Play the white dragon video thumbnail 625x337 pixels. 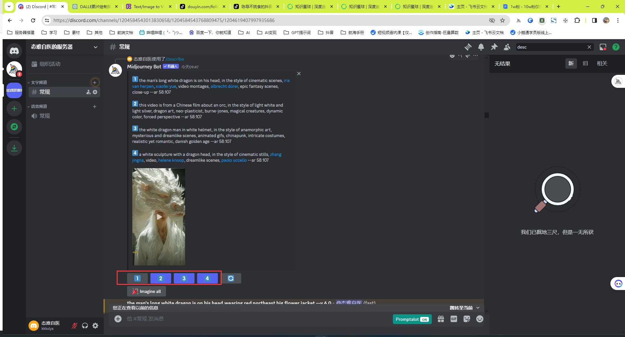159,217
